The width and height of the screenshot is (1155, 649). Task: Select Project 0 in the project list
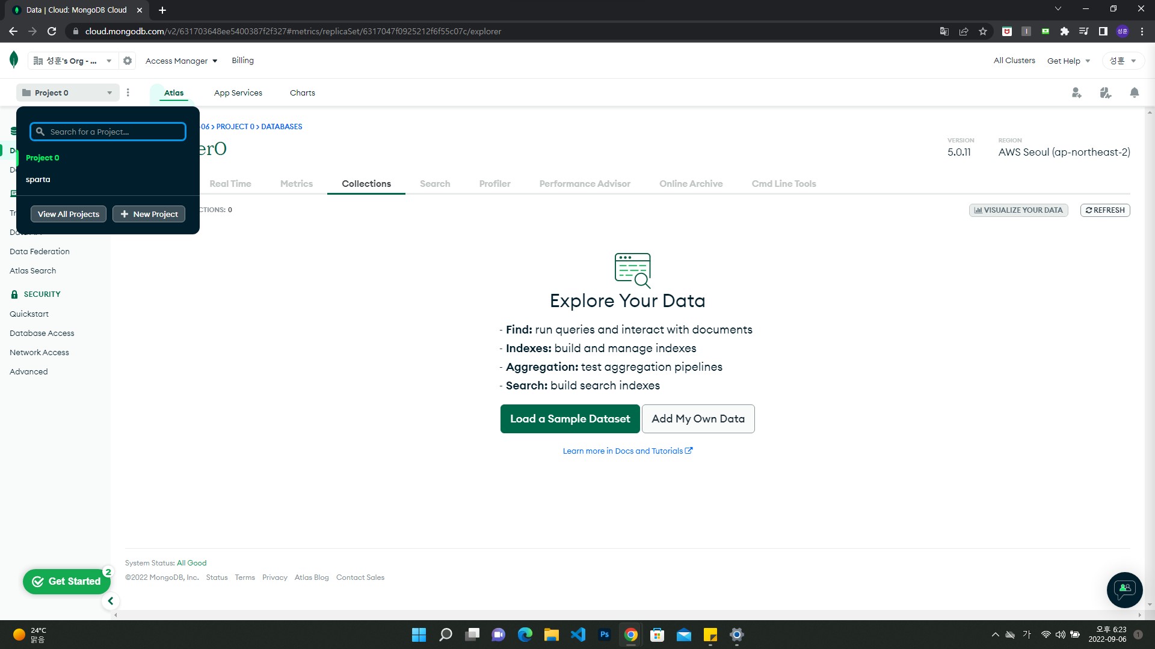[x=108, y=158]
